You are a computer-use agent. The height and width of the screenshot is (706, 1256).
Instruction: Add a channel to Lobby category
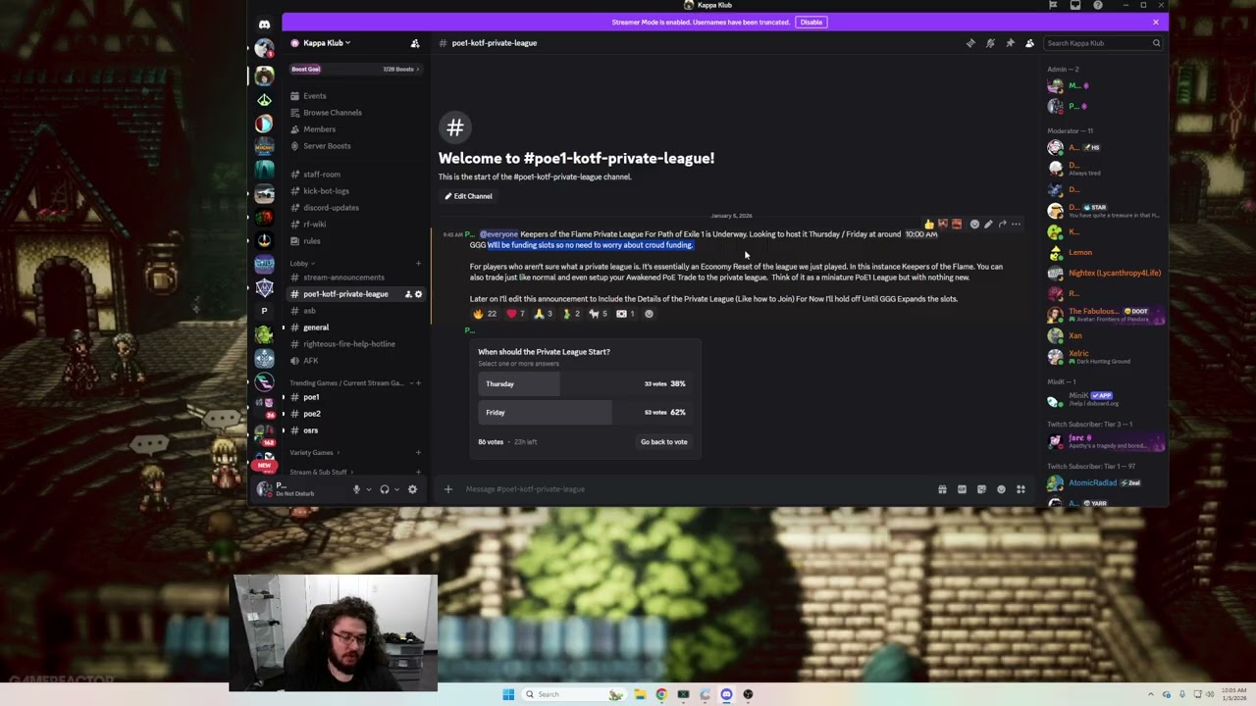click(x=418, y=263)
